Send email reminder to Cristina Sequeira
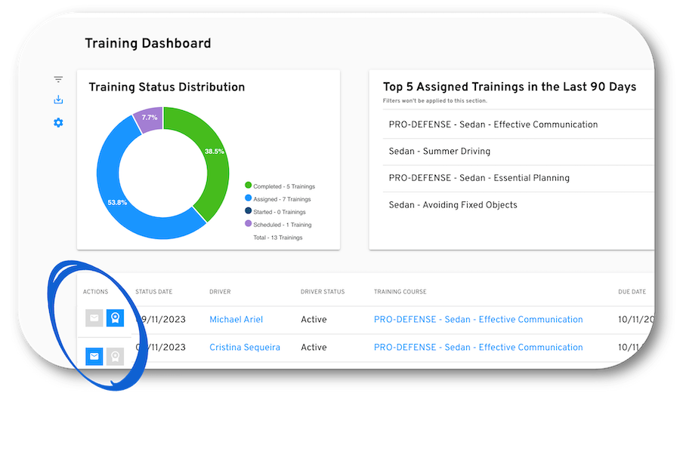Screen dimensions: 680x451 [x=94, y=356]
